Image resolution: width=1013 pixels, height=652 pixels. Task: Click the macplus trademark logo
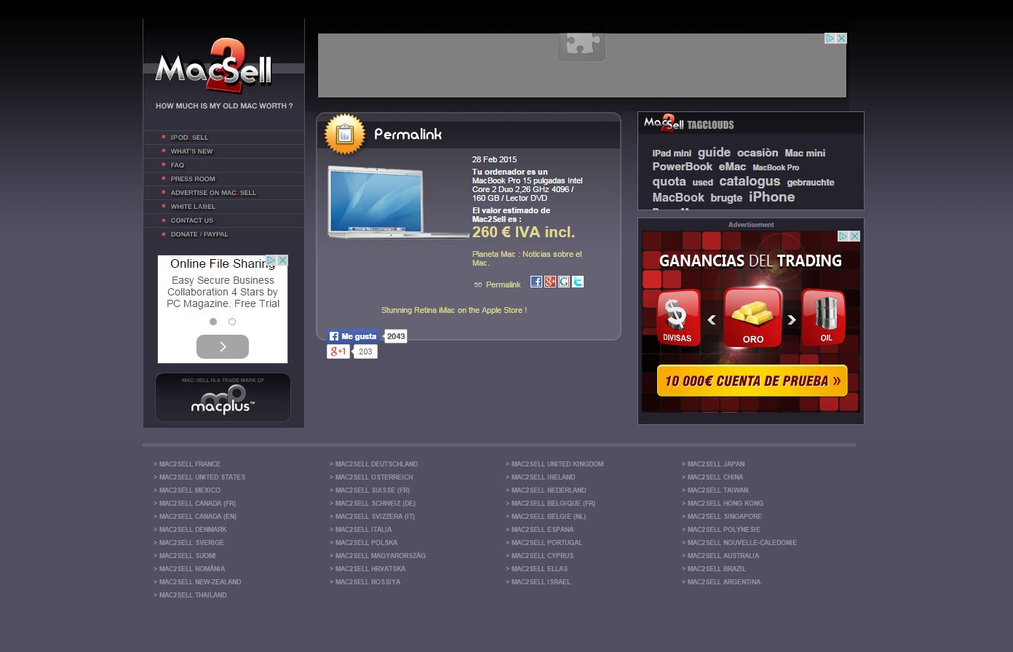click(223, 398)
